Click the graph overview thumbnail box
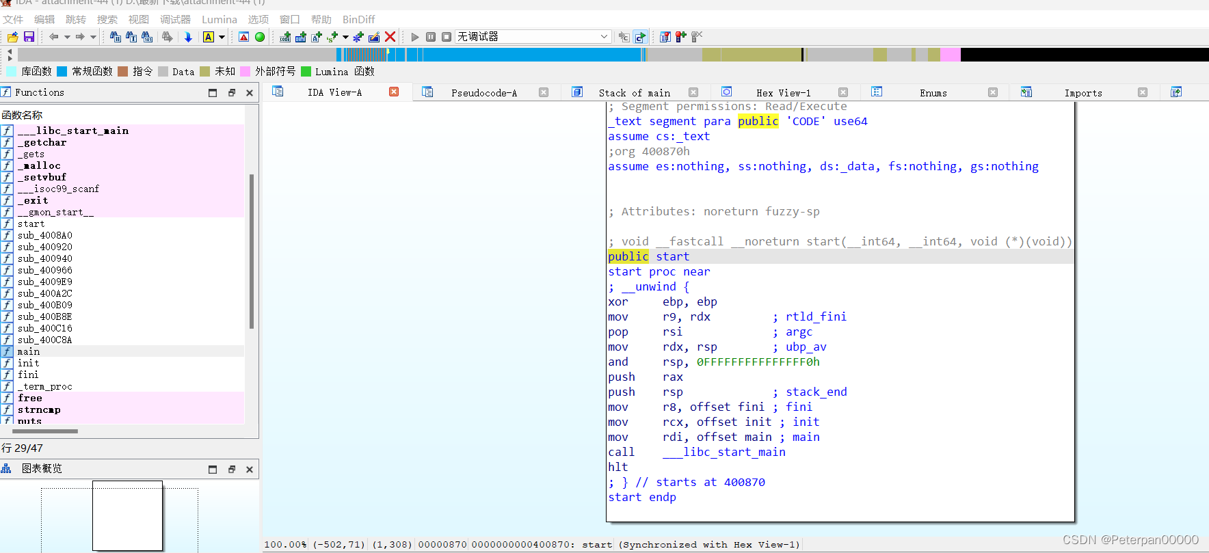Screen dimensions: 1209x553 pyautogui.click(x=128, y=515)
